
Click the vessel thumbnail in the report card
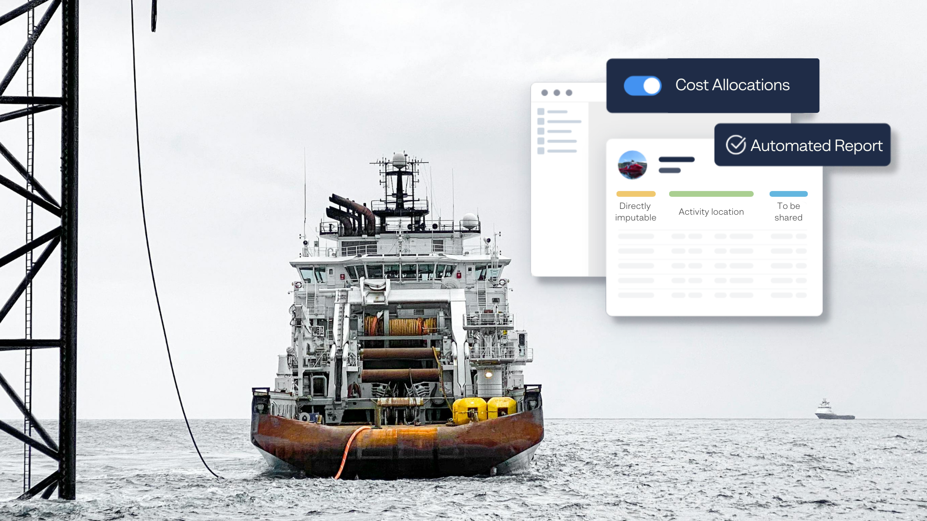(x=632, y=164)
